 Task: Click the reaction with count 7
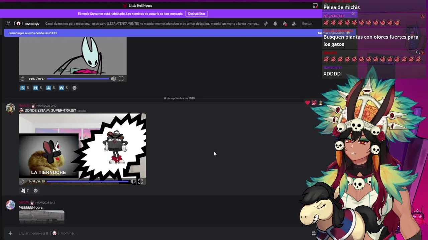[x=25, y=191]
